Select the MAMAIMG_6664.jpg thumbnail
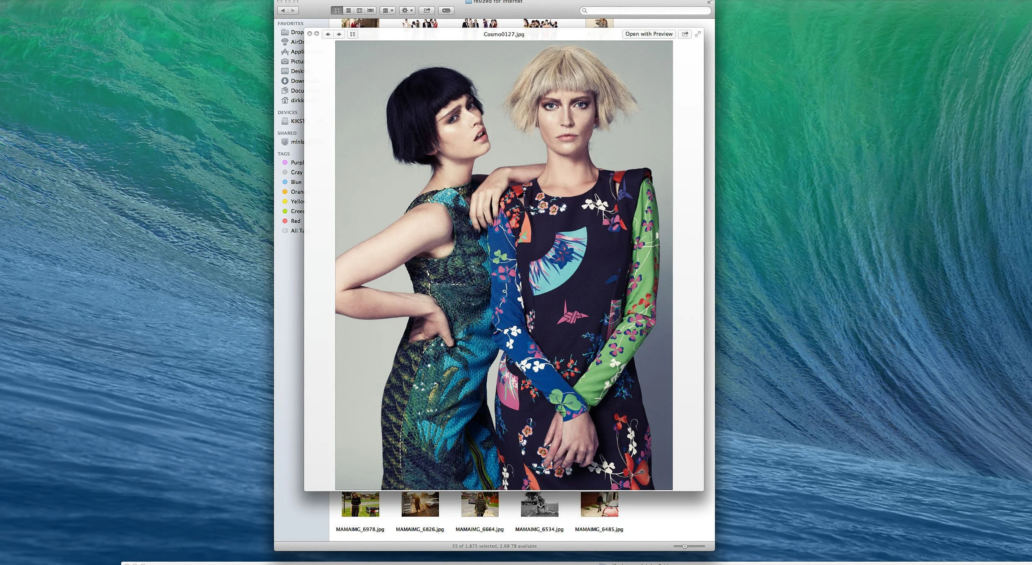The height and width of the screenshot is (565, 1032). pos(480,504)
